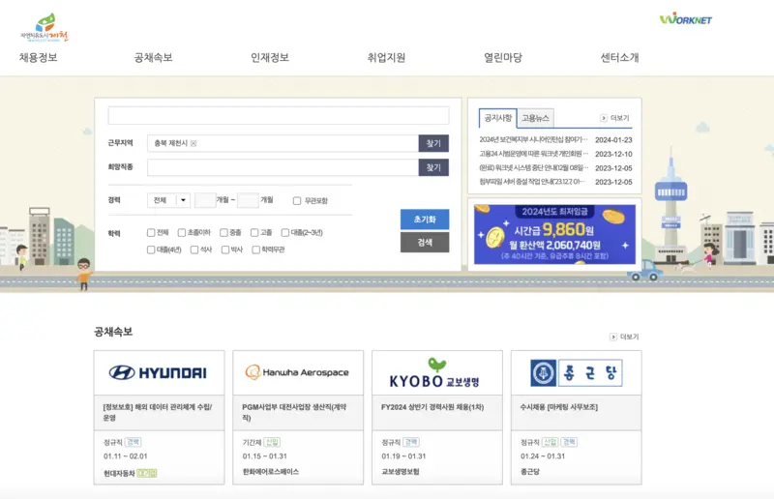Open the 워크넷 시스템 중단 안내 notice
This screenshot has height=499, width=774.
pyautogui.click(x=534, y=168)
